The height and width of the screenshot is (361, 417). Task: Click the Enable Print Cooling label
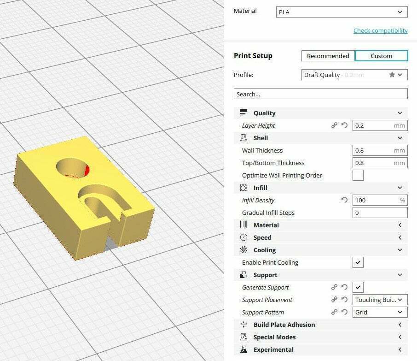270,262
